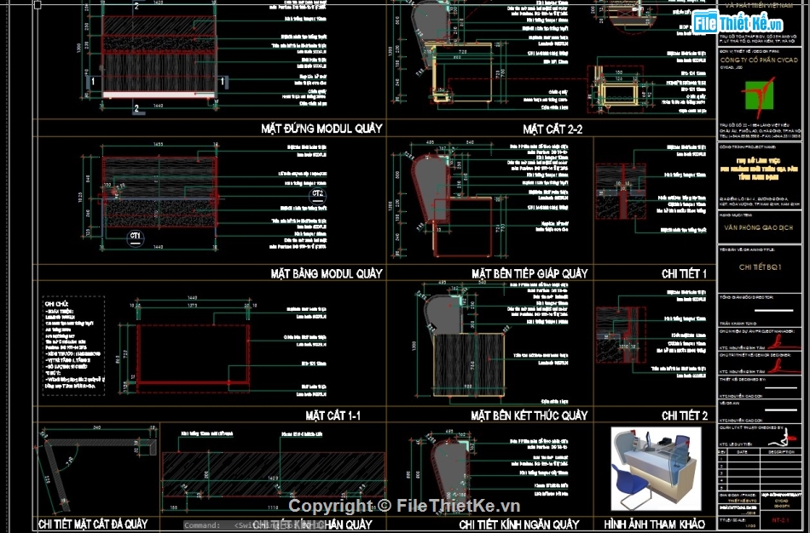This screenshot has width=810, height=533.
Task: Select the MẶT BÊN TIẾP GIÁP QUẦY label
Action: (529, 273)
